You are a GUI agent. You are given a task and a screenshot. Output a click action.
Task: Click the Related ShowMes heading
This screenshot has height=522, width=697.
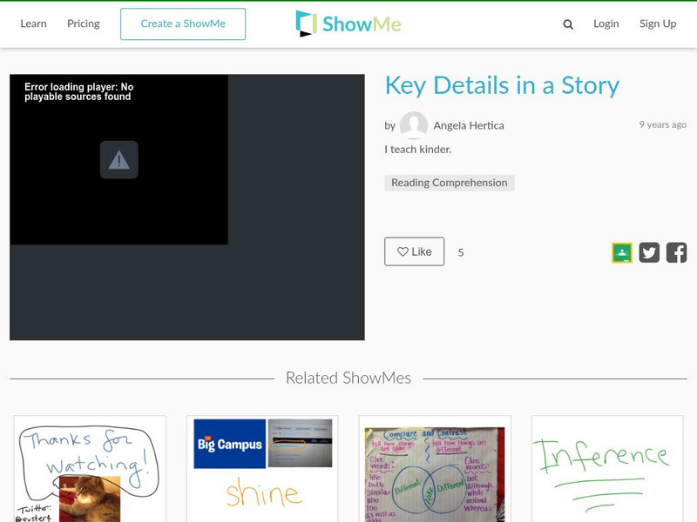coord(348,378)
